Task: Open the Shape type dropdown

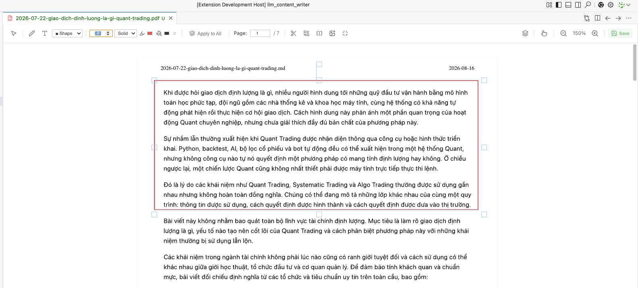Action: pos(67,33)
